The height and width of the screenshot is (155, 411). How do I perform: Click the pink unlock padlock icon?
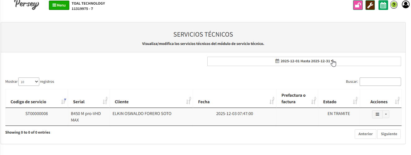(x=358, y=5)
